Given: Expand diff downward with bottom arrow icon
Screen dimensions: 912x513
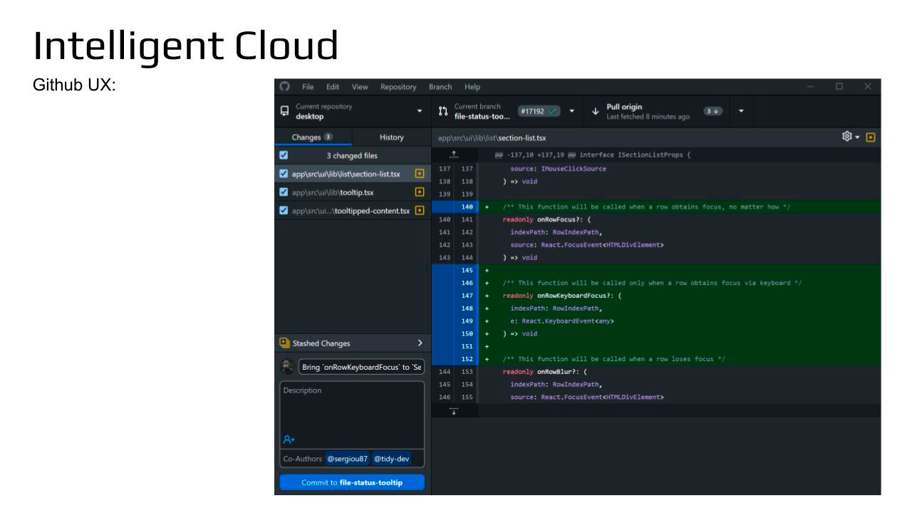Looking at the screenshot, I should point(454,410).
